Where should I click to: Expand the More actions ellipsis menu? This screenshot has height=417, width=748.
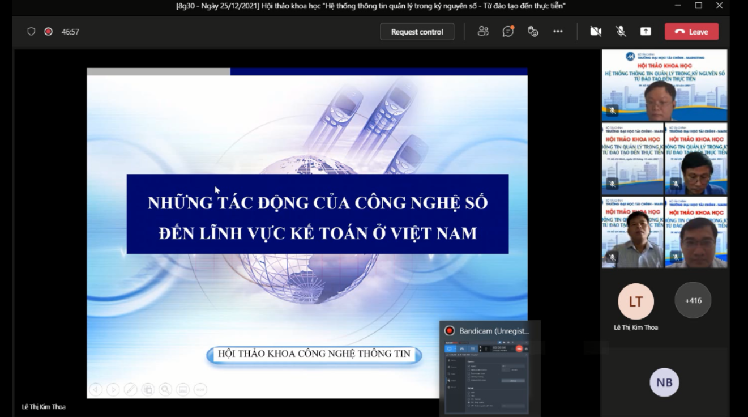[558, 32]
